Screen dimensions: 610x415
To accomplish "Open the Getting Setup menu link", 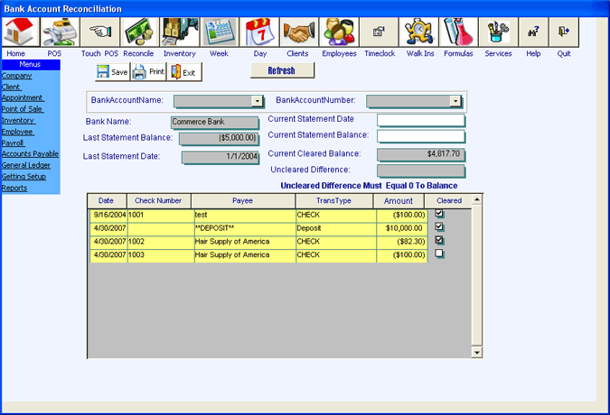I will click(23, 176).
